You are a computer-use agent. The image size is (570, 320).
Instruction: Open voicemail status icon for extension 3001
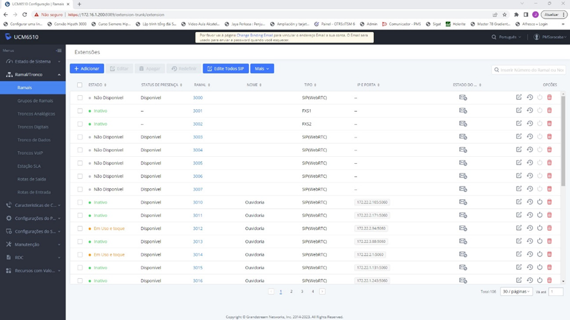pos(463,111)
